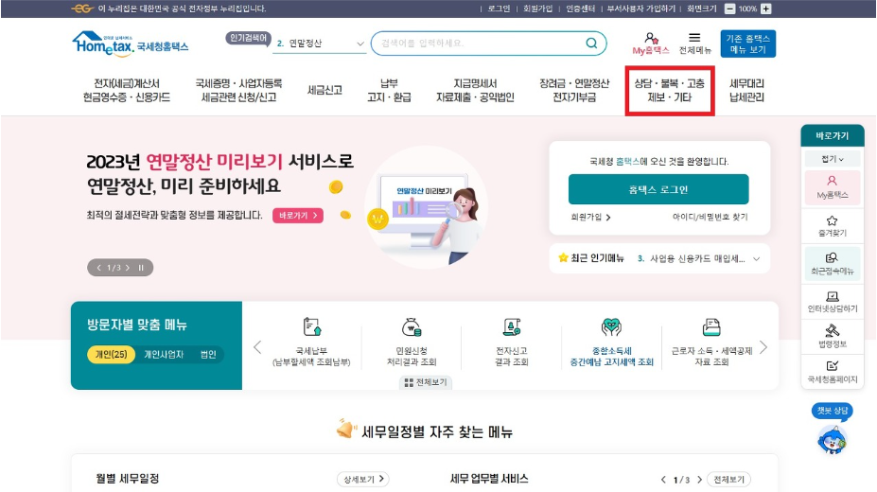877x492 pixels.
Task: Click the Hometax logo
Action: click(130, 44)
